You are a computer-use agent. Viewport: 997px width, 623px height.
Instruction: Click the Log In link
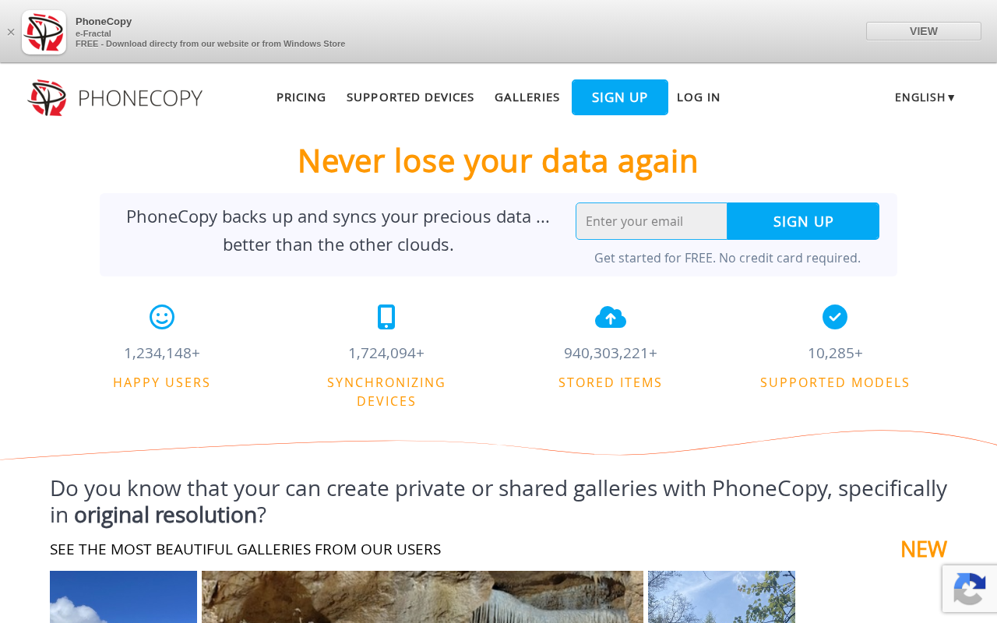point(699,97)
